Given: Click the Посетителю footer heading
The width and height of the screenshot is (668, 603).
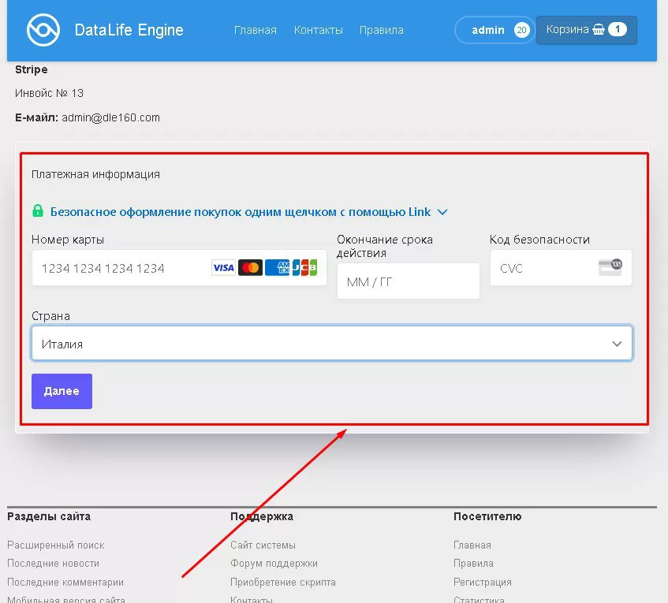Looking at the screenshot, I should pos(487,516).
